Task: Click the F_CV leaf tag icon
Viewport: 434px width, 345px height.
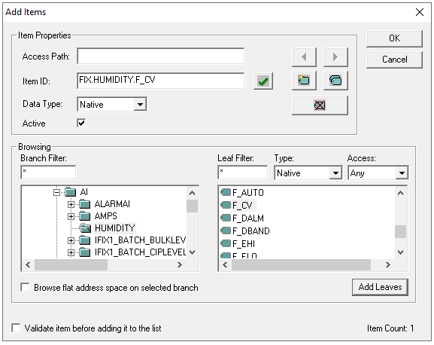Action: [226, 205]
